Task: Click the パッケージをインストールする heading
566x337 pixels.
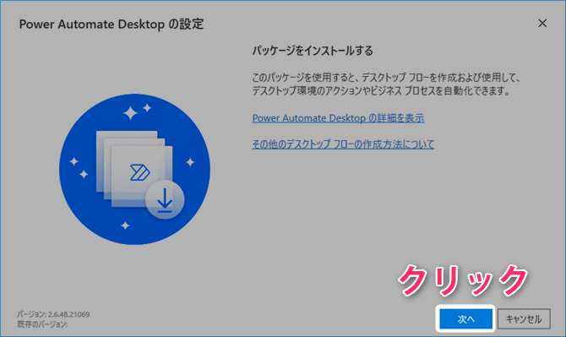Action: (x=313, y=51)
